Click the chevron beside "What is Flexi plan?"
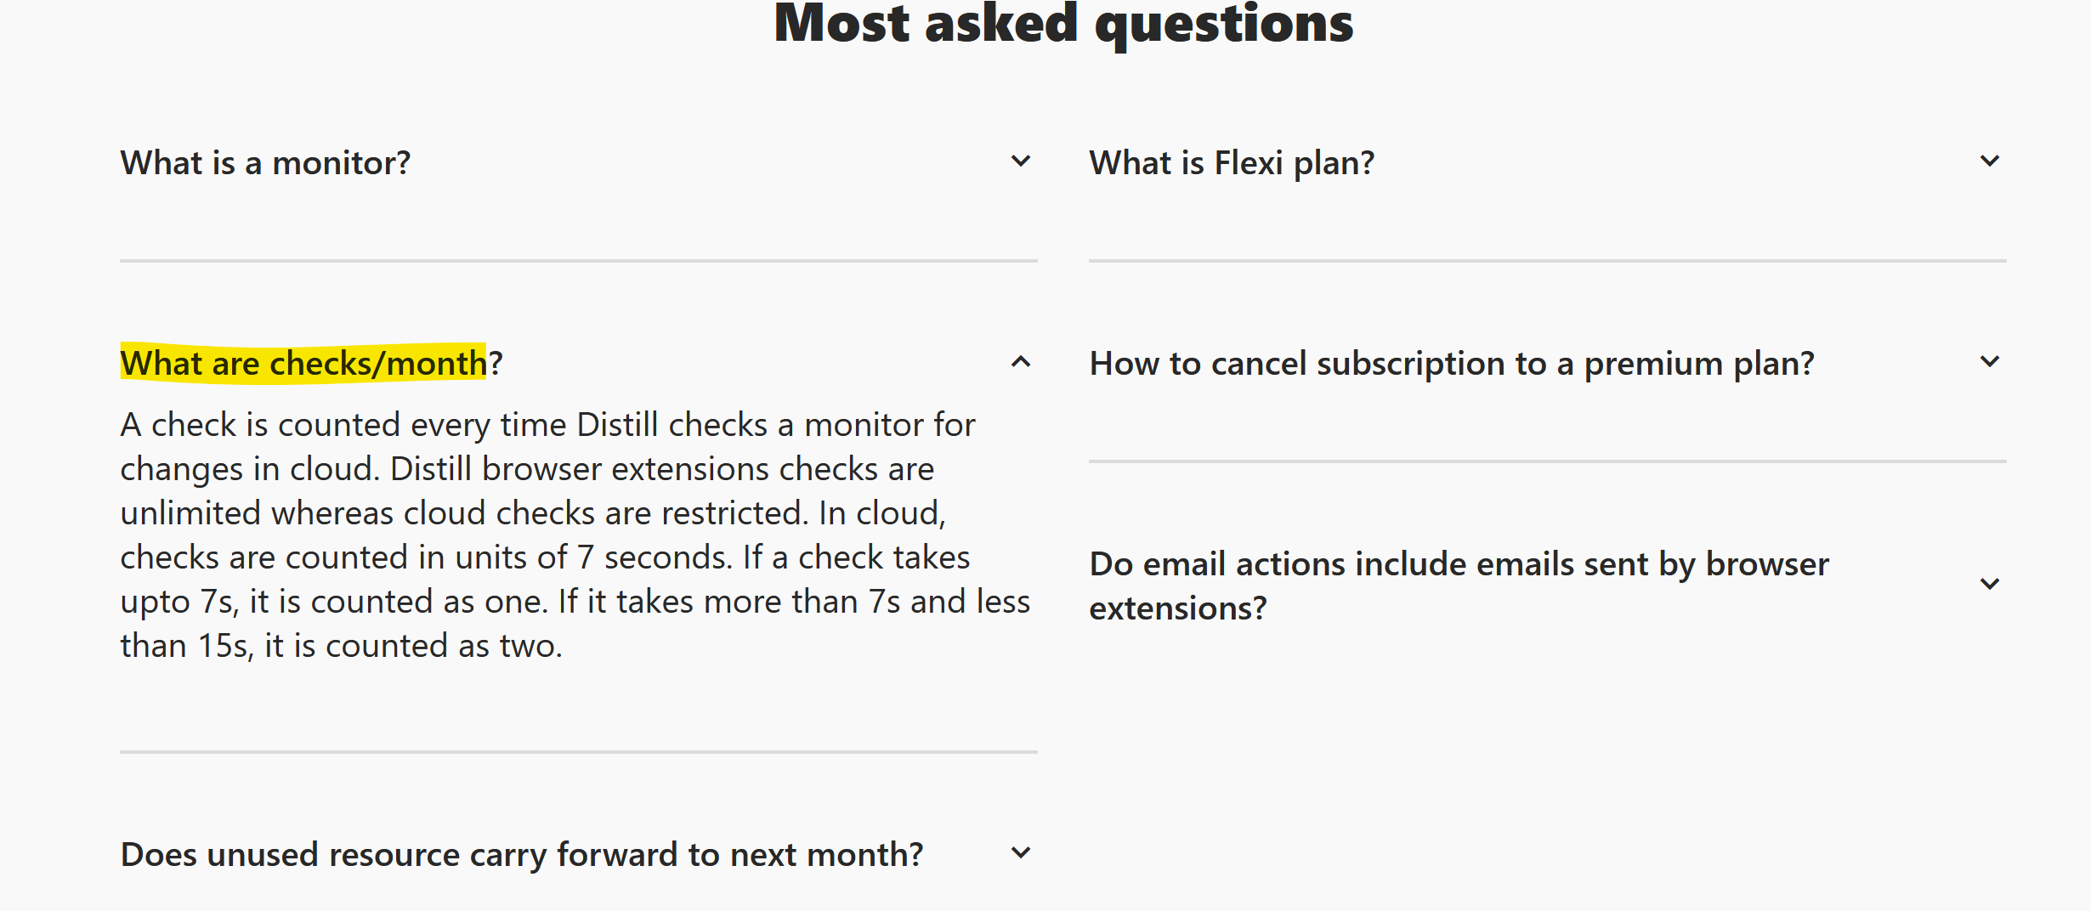Viewport: 2091px width, 911px height. 1990,161
